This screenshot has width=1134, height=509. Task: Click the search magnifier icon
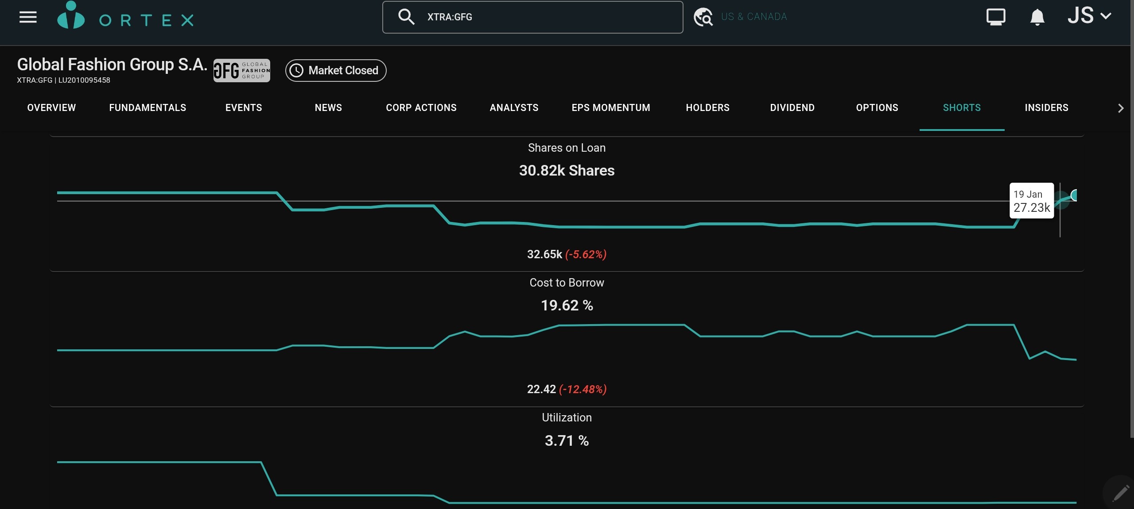(406, 17)
